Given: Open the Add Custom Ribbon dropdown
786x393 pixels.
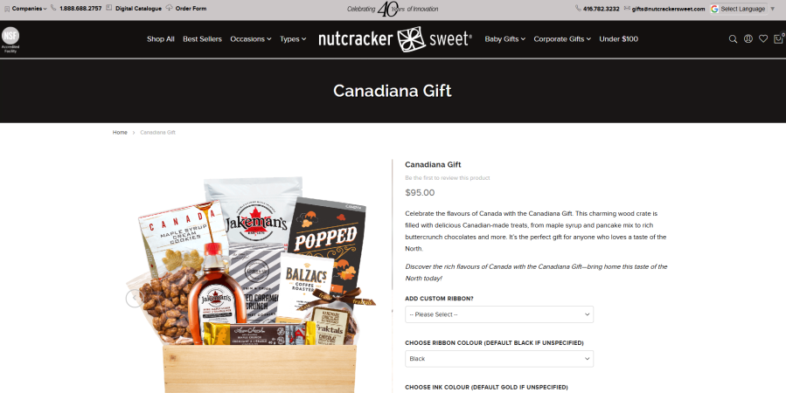Looking at the screenshot, I should click(499, 314).
